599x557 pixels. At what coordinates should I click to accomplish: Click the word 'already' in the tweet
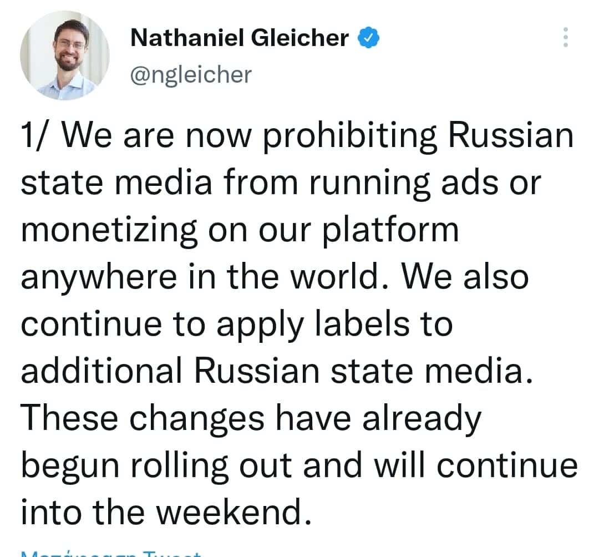pyautogui.click(x=422, y=419)
